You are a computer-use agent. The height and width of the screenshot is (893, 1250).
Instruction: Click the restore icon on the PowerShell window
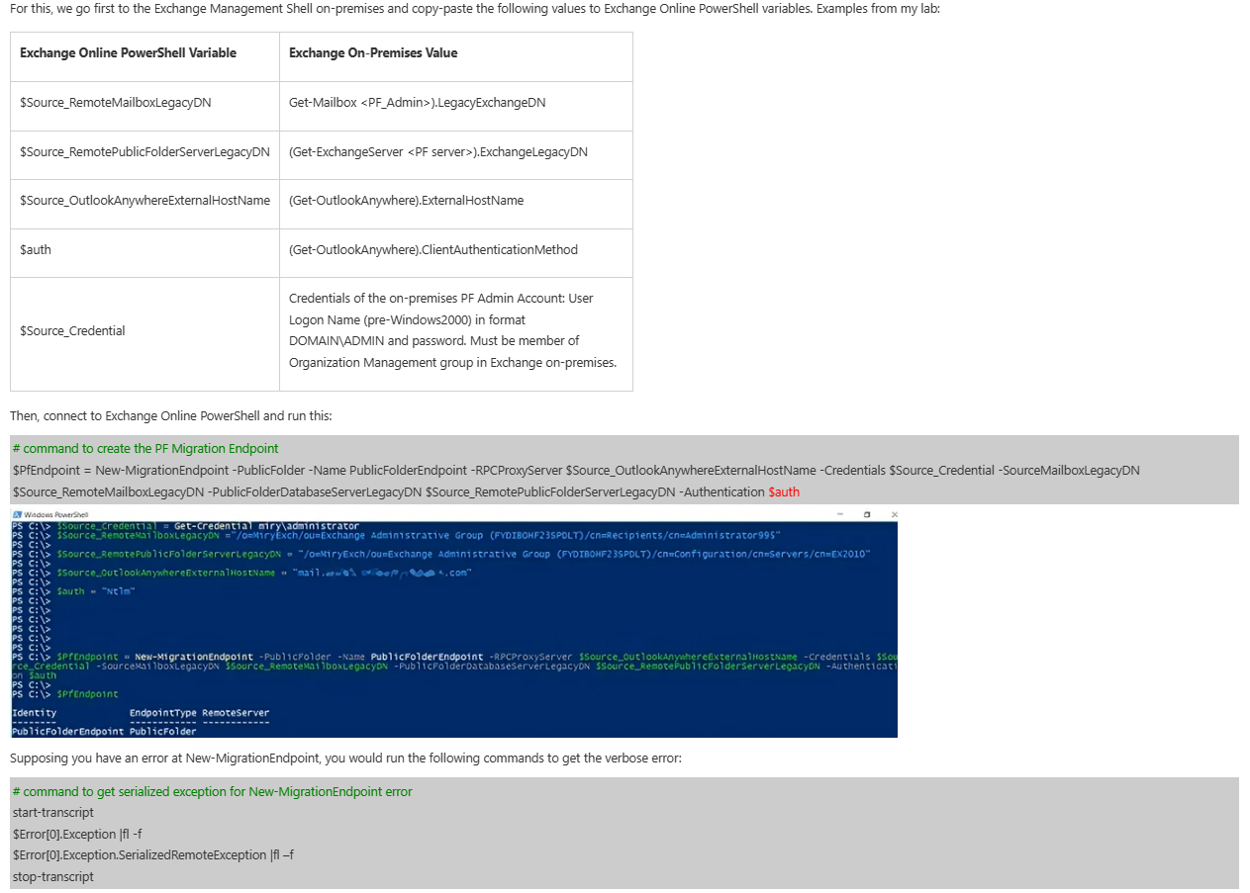pos(868,514)
